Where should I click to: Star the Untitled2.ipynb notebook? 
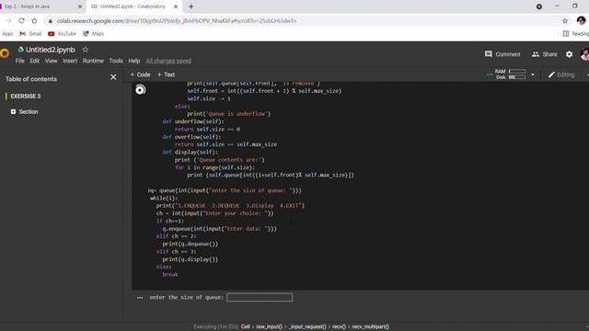[86, 50]
